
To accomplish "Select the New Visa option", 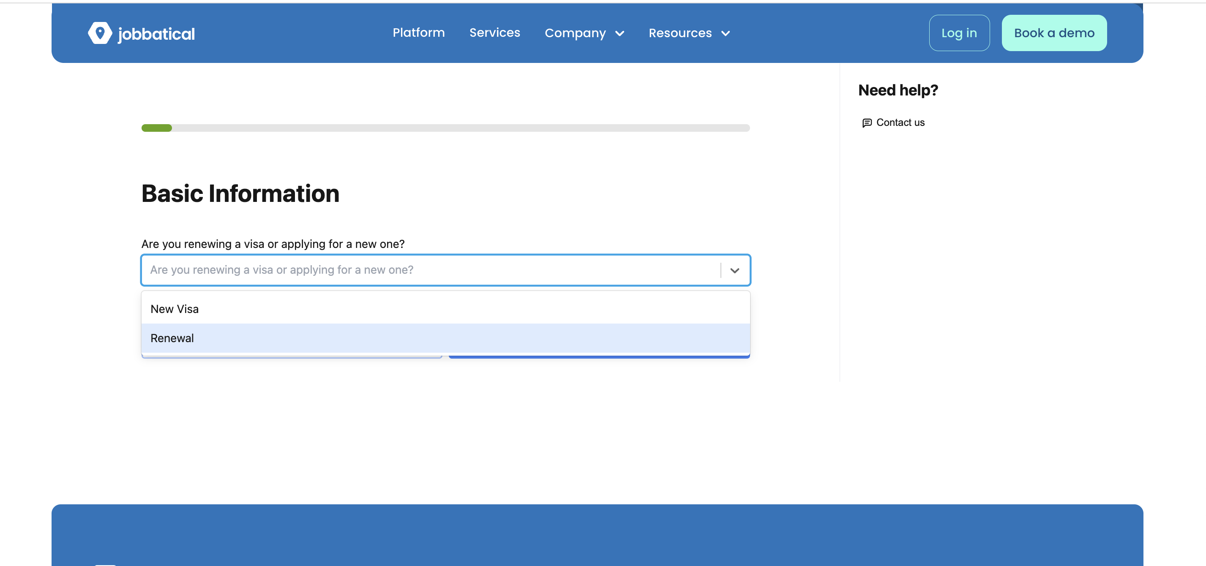I will tap(175, 309).
